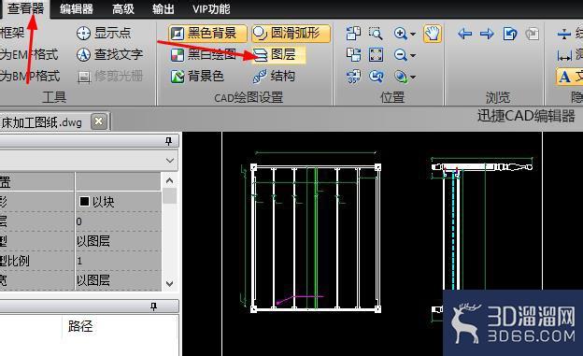Open the globe zoom dropdown arrow
The image size is (583, 356).
point(413,78)
